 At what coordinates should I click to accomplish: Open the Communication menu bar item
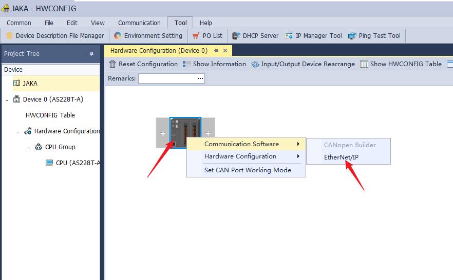point(139,23)
